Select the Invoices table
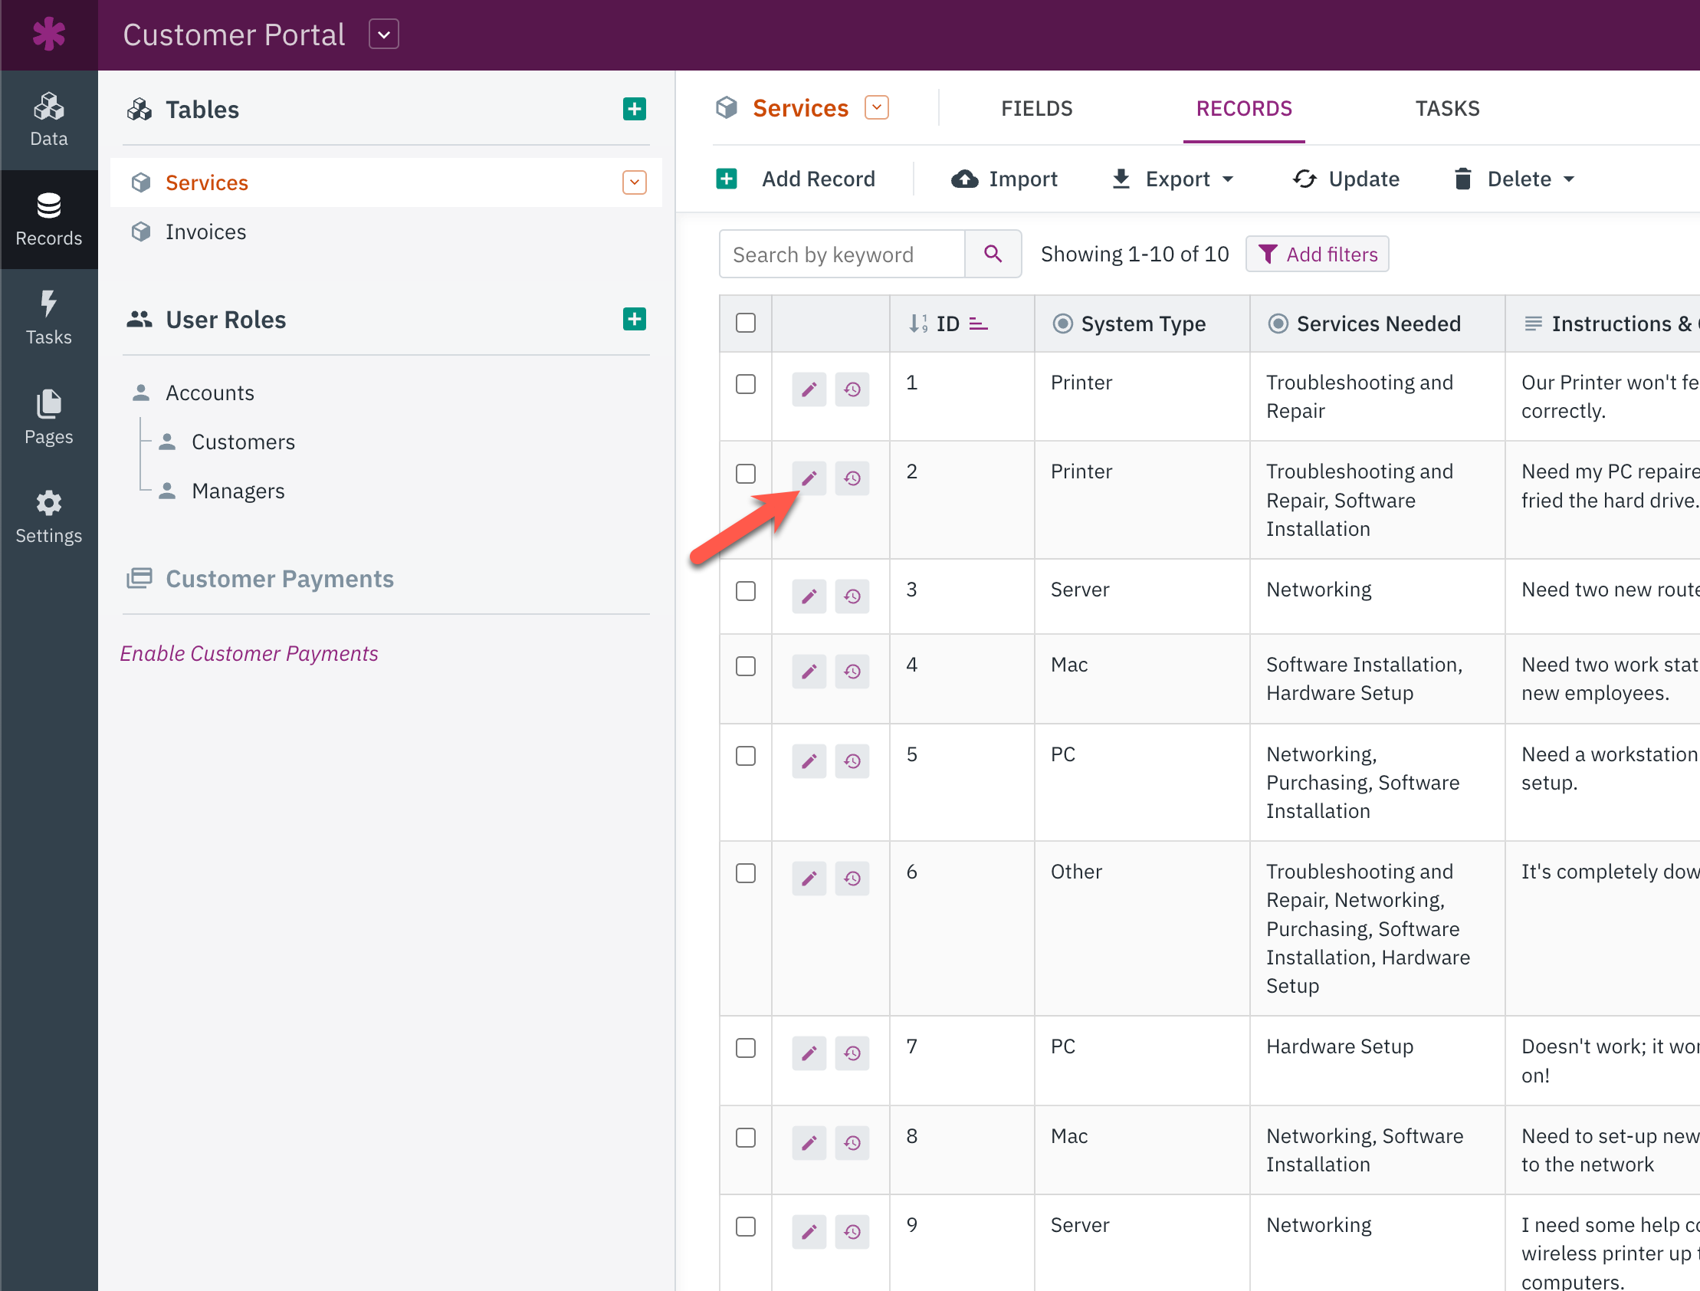Screen dimensions: 1700x1291 pos(205,232)
